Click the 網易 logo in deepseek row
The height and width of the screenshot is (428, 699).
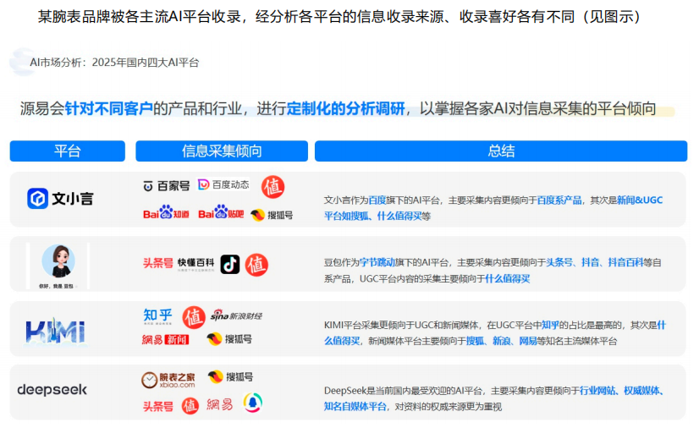[x=219, y=404]
